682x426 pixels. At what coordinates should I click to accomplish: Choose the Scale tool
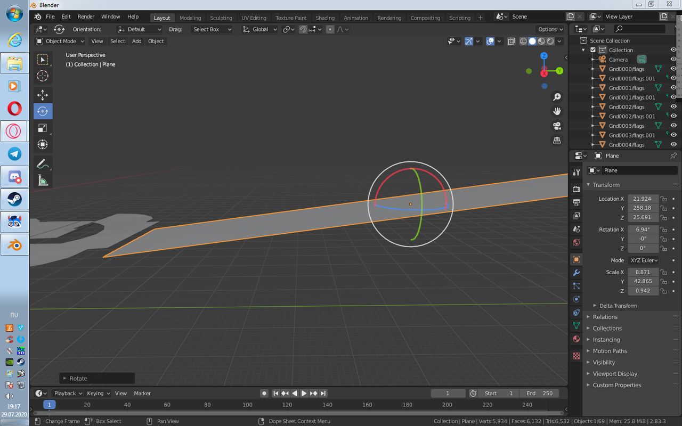(43, 128)
